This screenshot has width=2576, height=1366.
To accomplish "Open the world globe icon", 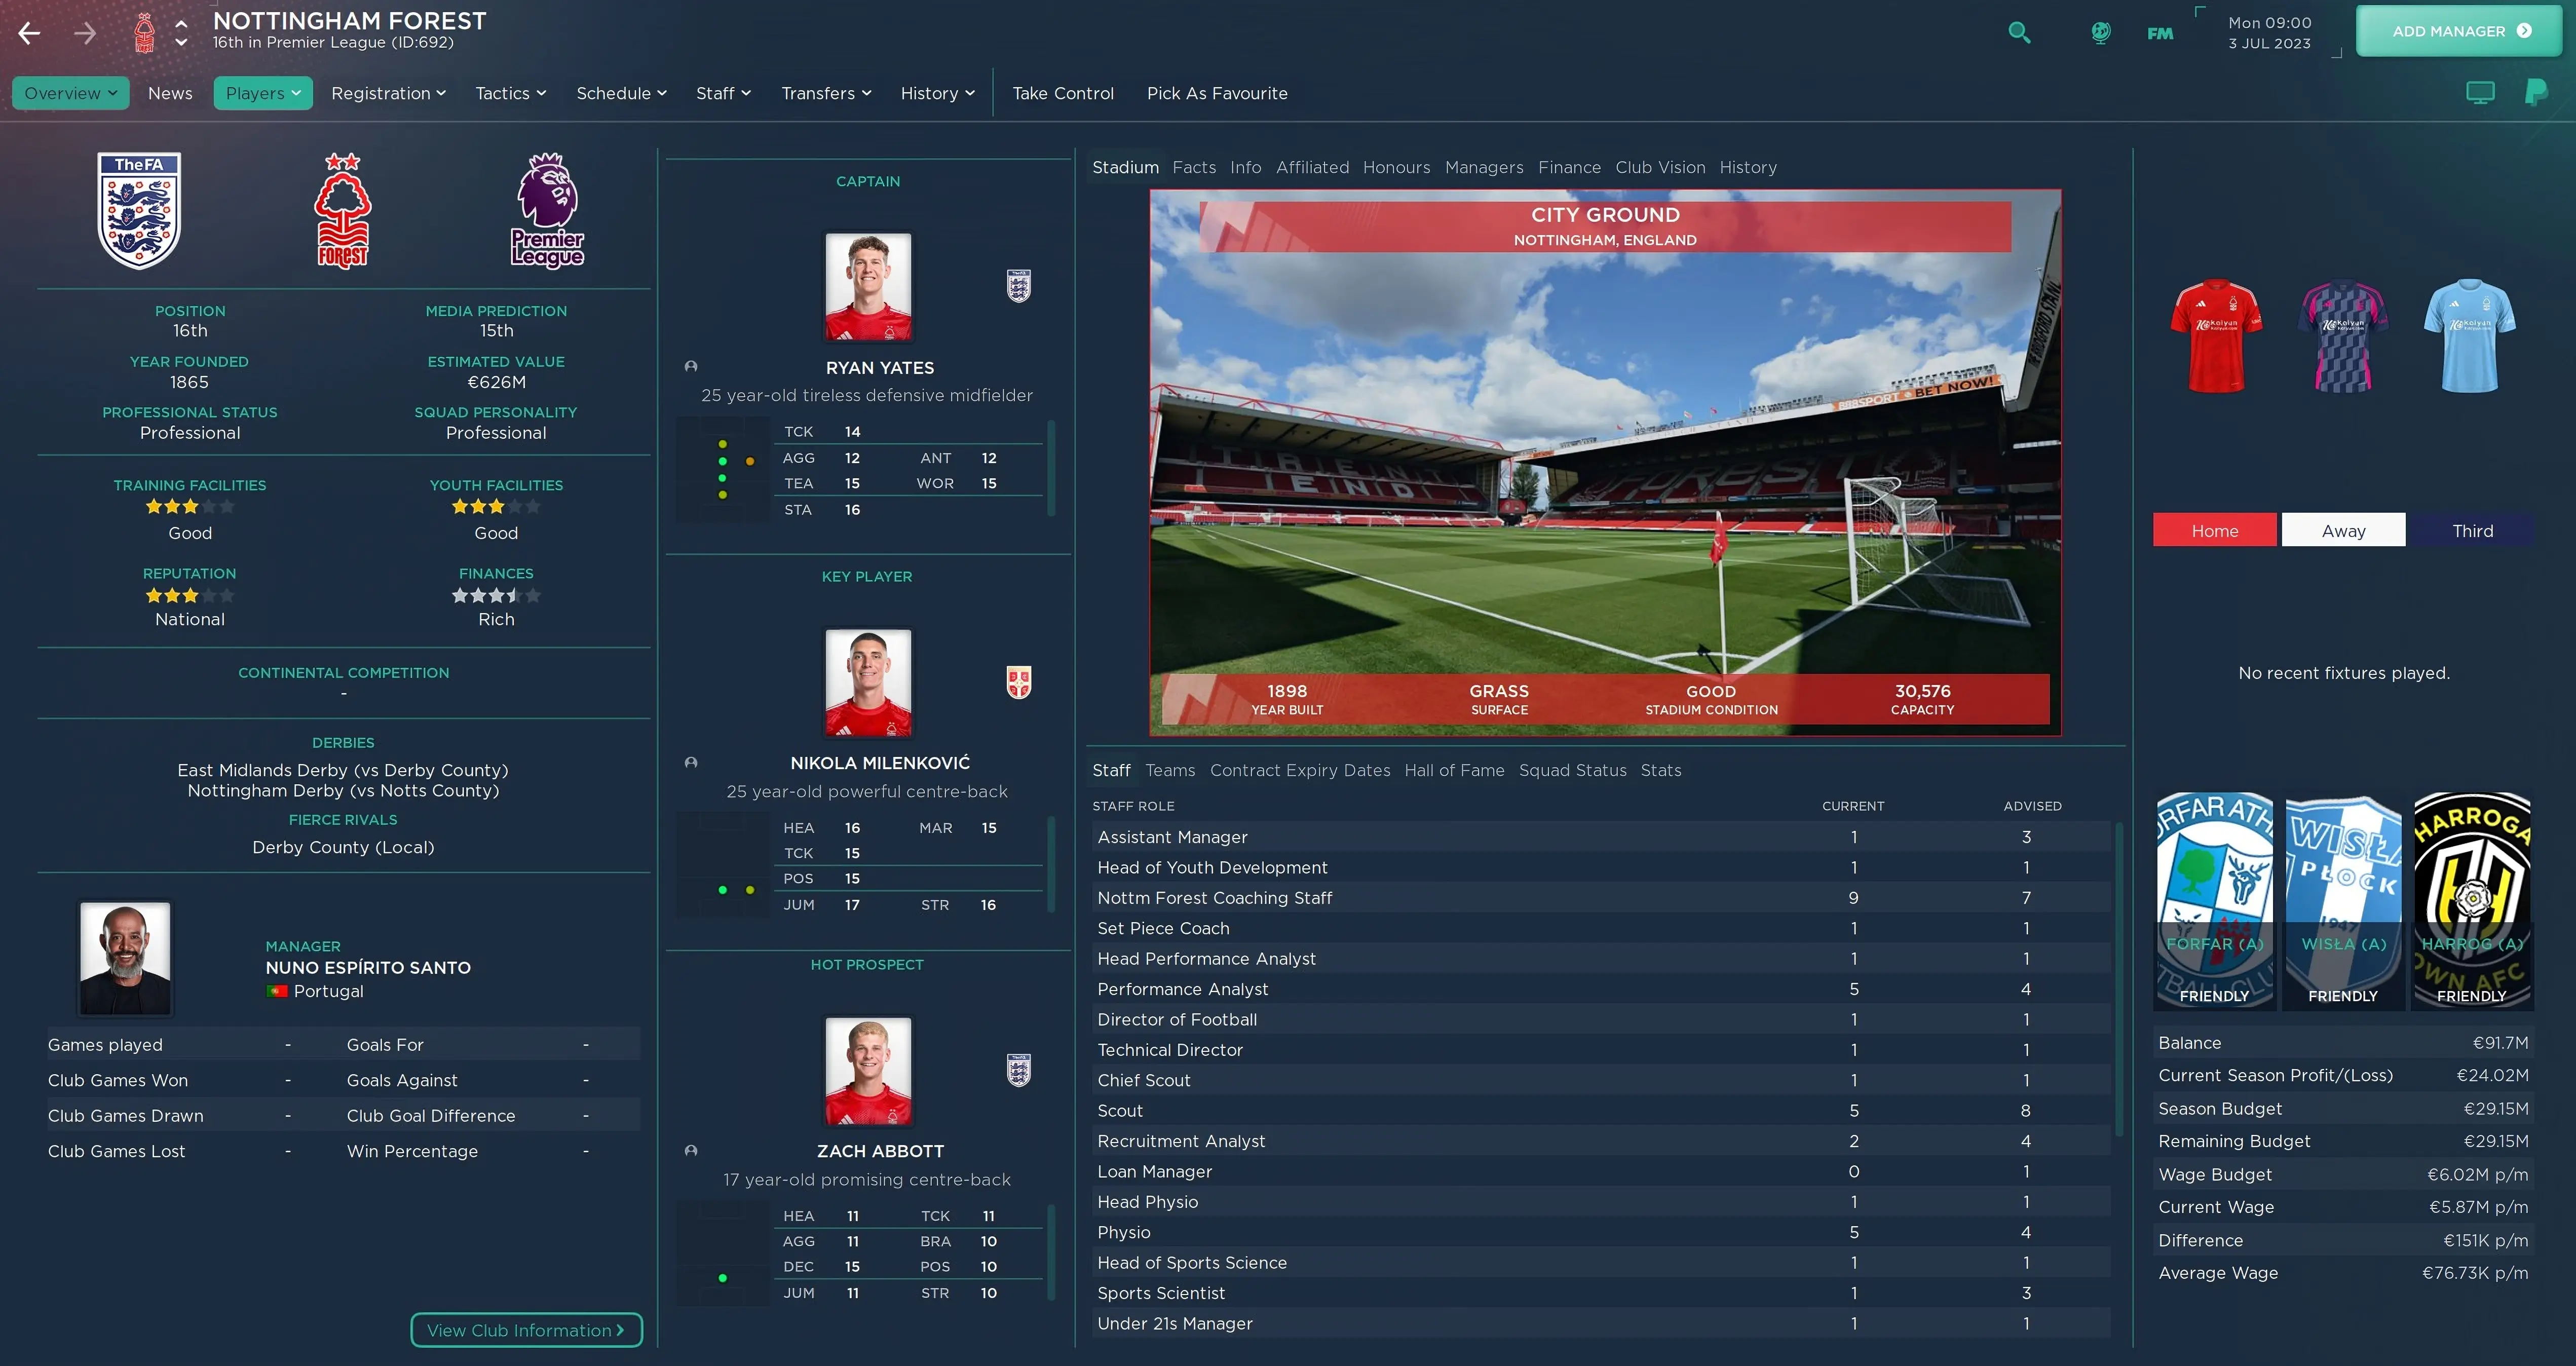I will (2101, 33).
